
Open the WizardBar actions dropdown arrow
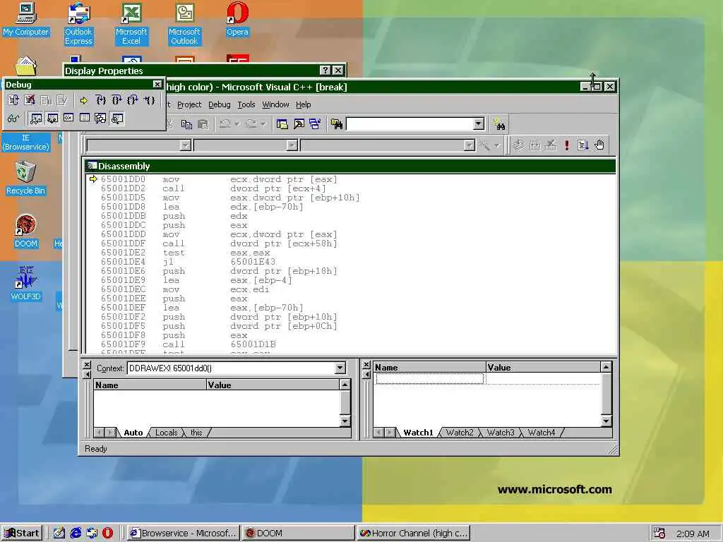click(496, 145)
